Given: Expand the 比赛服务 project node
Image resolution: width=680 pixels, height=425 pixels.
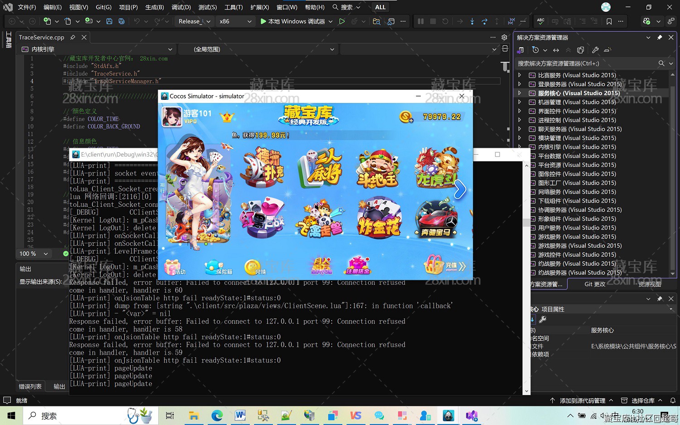Looking at the screenshot, I should pos(520,75).
